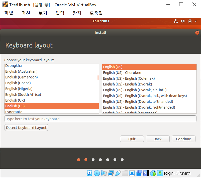Select English (Cameroon) layout

click(52, 77)
